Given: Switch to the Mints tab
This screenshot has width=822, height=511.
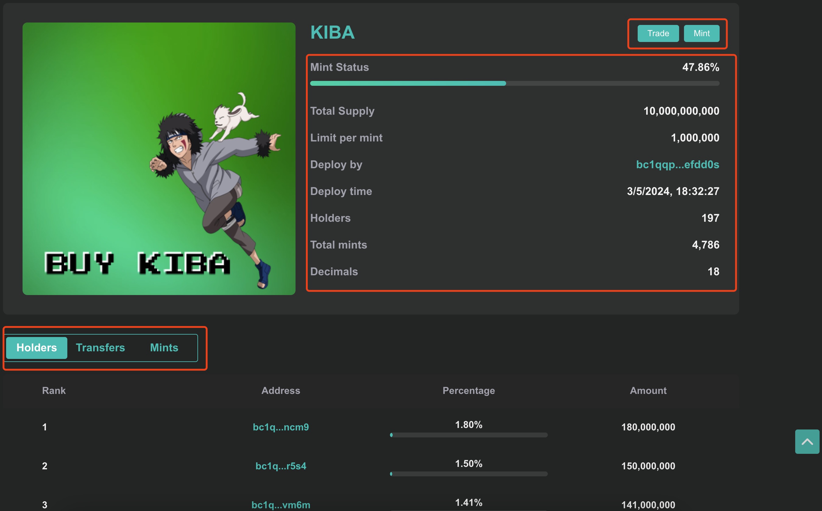Looking at the screenshot, I should (x=164, y=347).
